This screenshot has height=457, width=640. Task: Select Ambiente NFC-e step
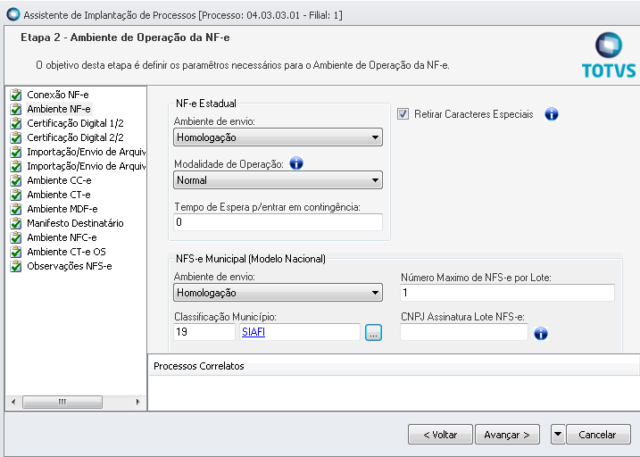(x=62, y=237)
